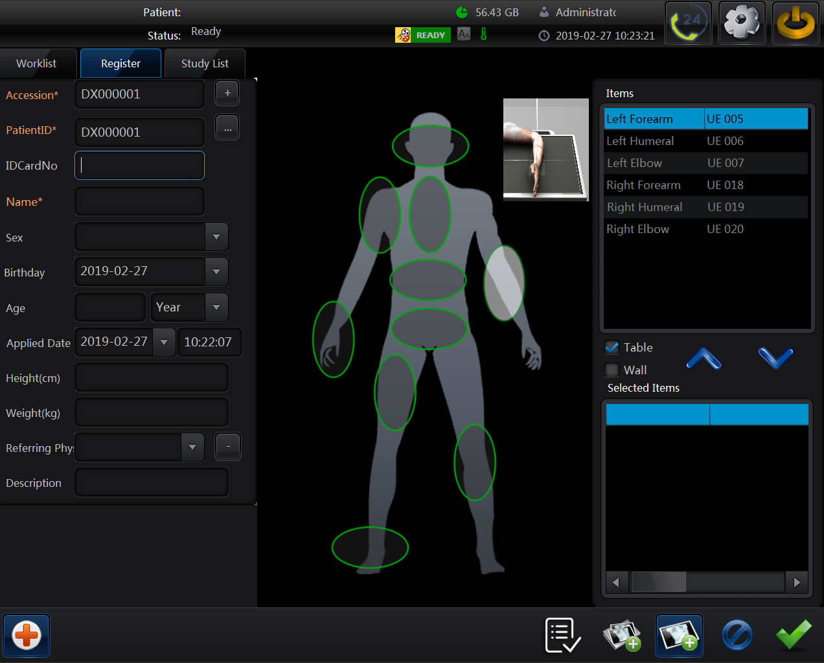The height and width of the screenshot is (663, 824).
Task: Expand the age unit Year dropdown
Action: [x=216, y=308]
